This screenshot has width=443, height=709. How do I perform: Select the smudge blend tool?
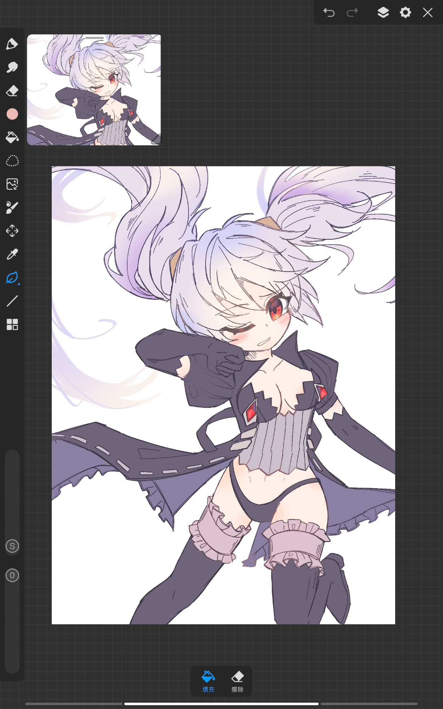(12, 67)
